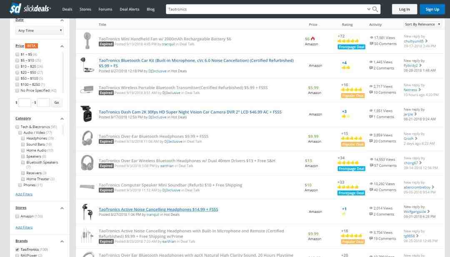Click the minimum price input field
Screen dimensions: 450x257
pos(25,102)
